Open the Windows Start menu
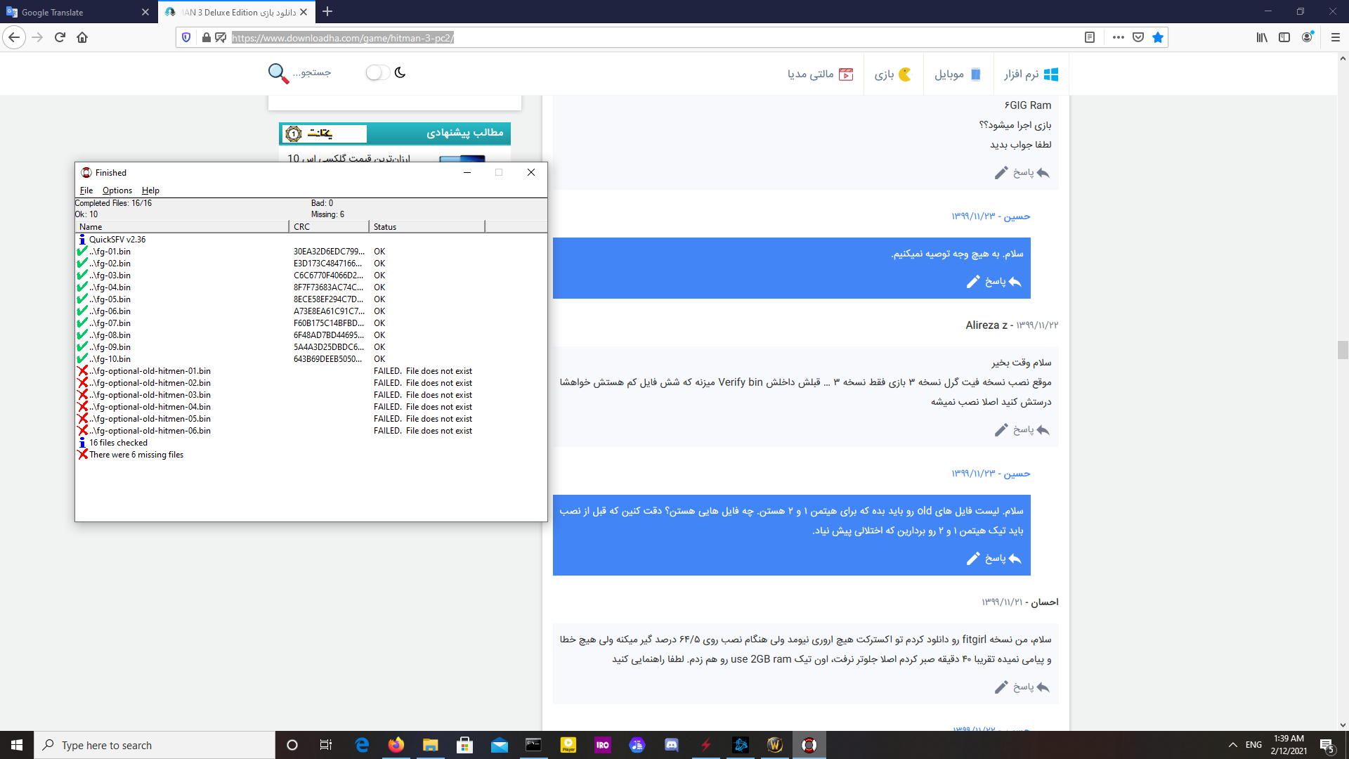The height and width of the screenshot is (759, 1349). (17, 745)
